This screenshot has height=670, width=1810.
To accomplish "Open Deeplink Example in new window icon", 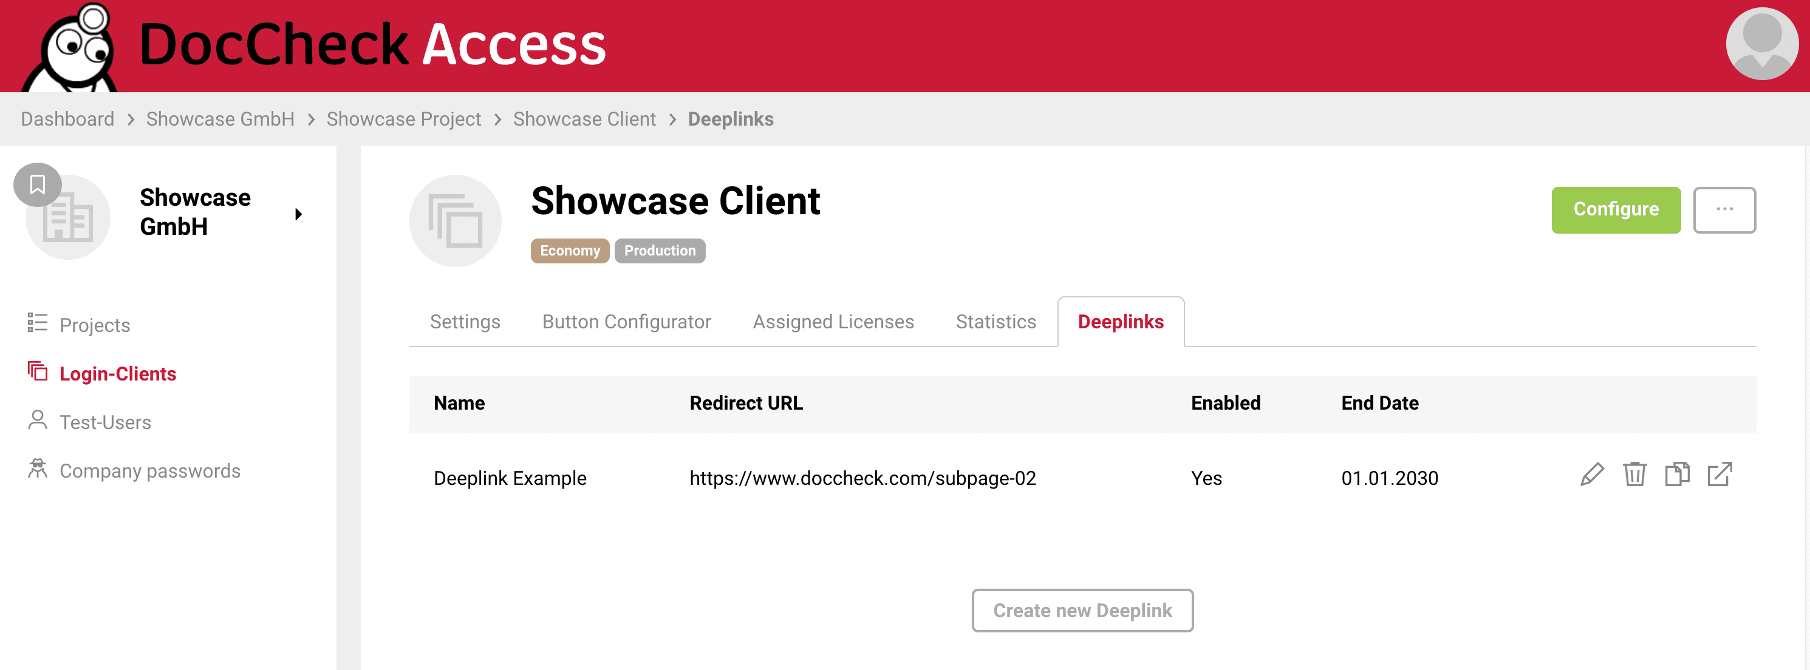I will tap(1719, 475).
